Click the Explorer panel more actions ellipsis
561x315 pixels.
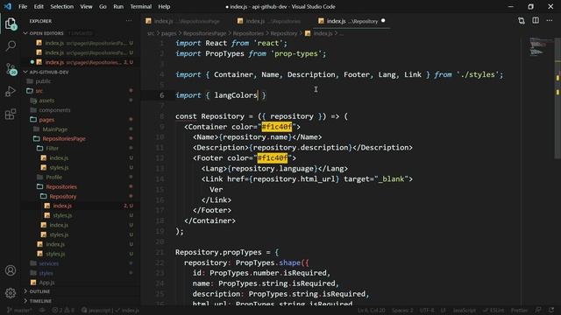[129, 21]
